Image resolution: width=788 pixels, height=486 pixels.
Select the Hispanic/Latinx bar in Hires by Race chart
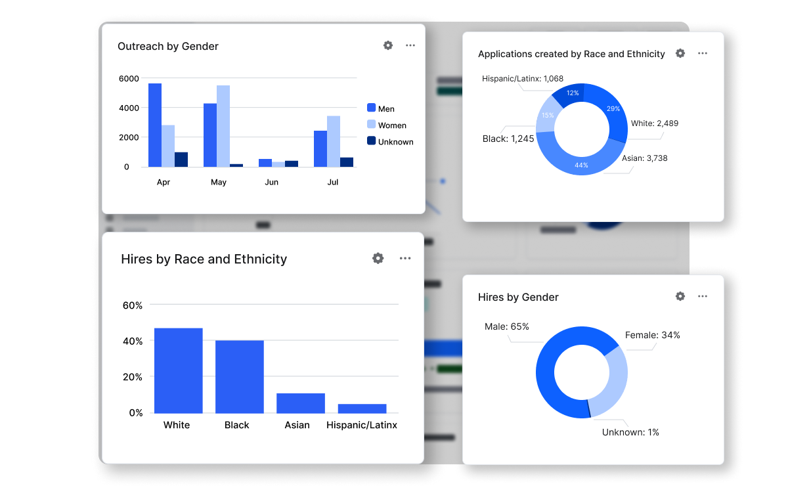362,409
